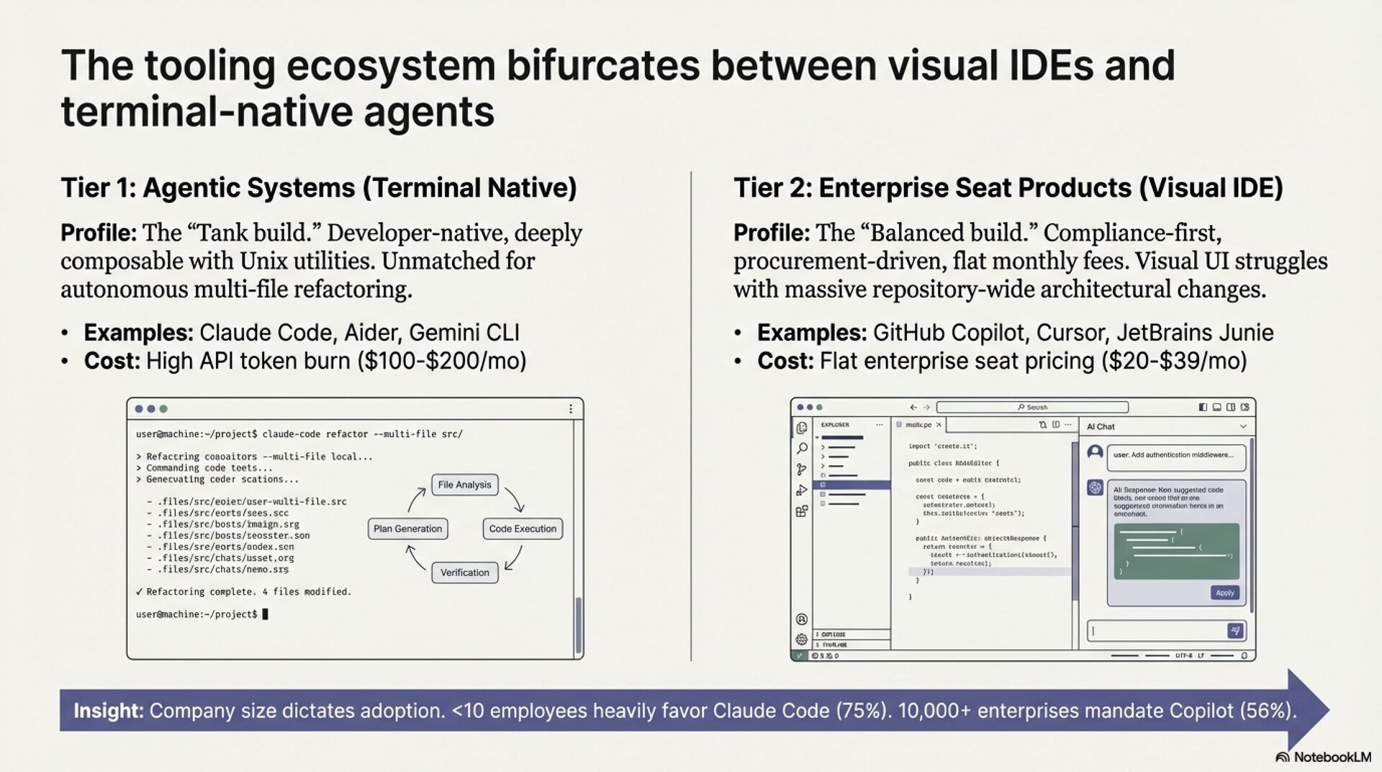Click 'Claude Code, Aider, Gemini CLI' examples text
Image resolution: width=1382 pixels, height=772 pixels.
tap(359, 333)
